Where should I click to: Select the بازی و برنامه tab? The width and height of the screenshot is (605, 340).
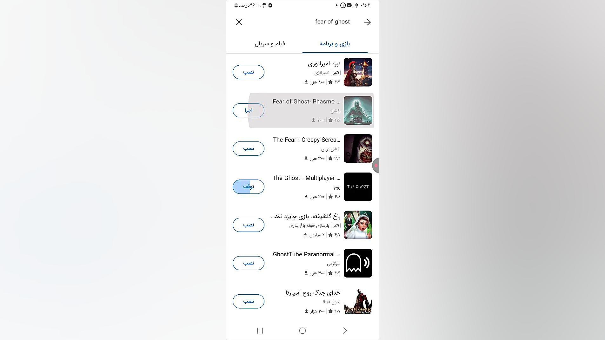click(x=335, y=44)
